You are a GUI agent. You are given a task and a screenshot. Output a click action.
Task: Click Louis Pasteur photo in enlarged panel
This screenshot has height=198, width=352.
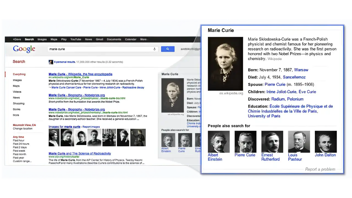[299, 142]
